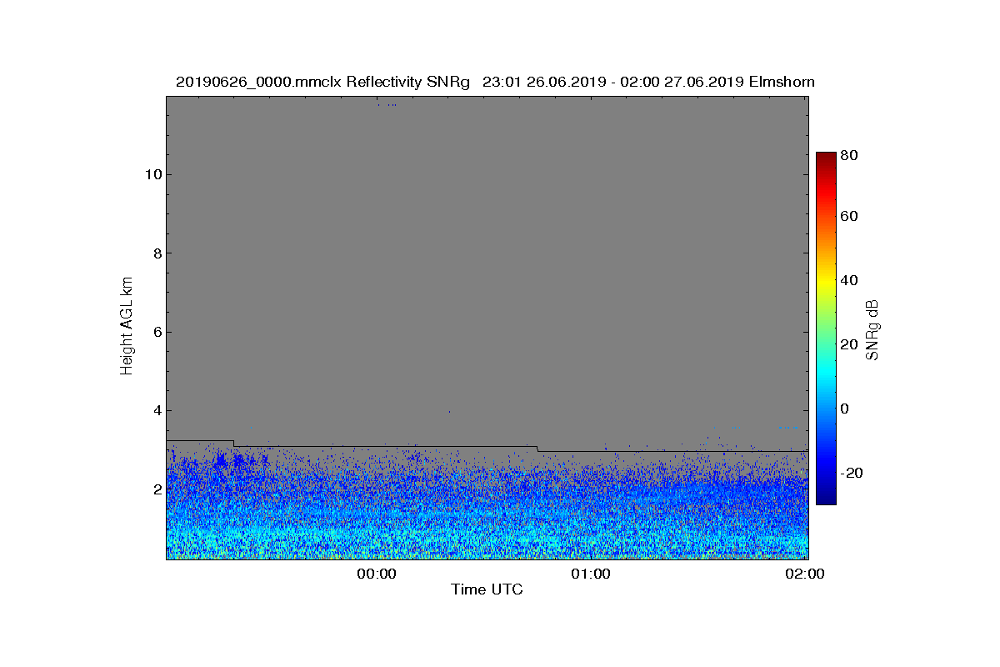
Task: Click the 'SNRg dB' colorbar label
Action: pyautogui.click(x=872, y=329)
